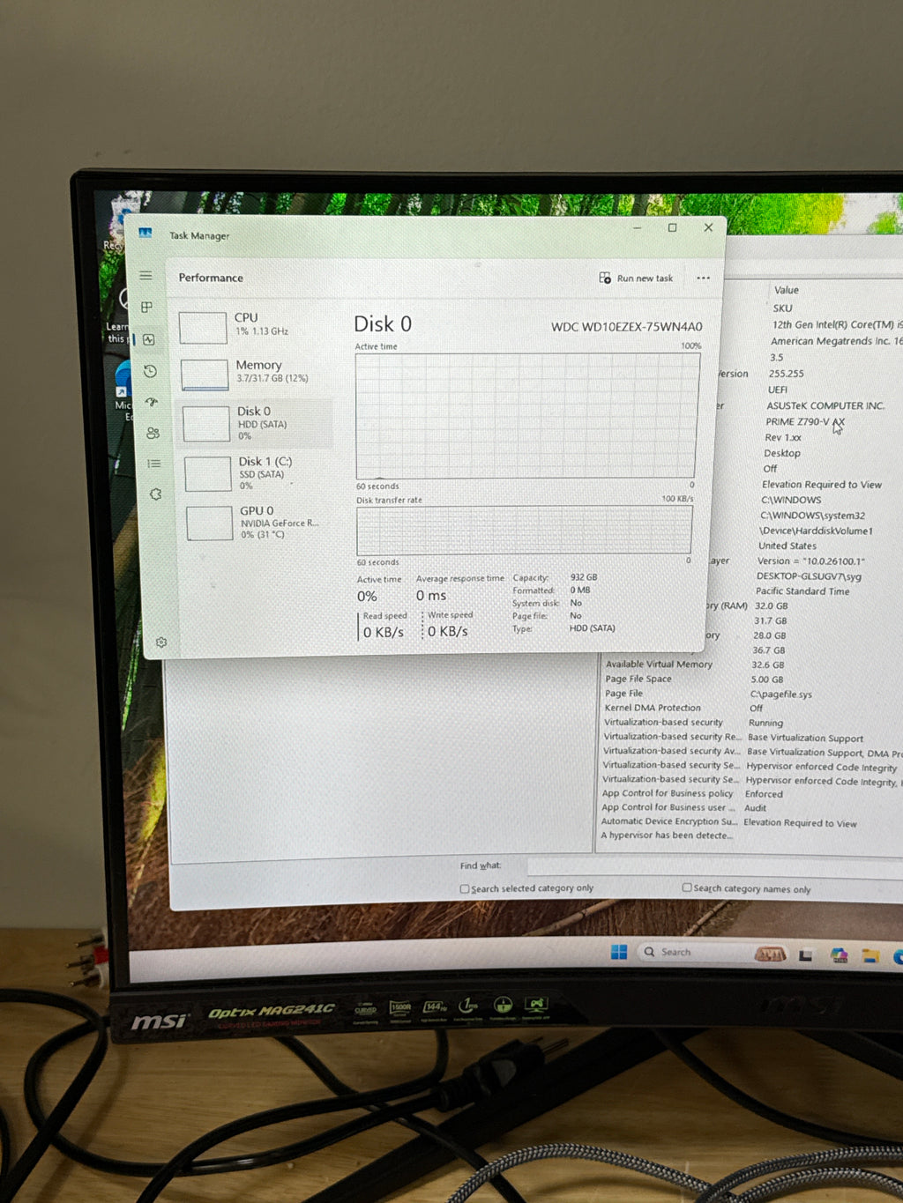Screen dimensions: 903x1203
Task: Open the Windows Start button on taskbar
Action: (x=619, y=952)
